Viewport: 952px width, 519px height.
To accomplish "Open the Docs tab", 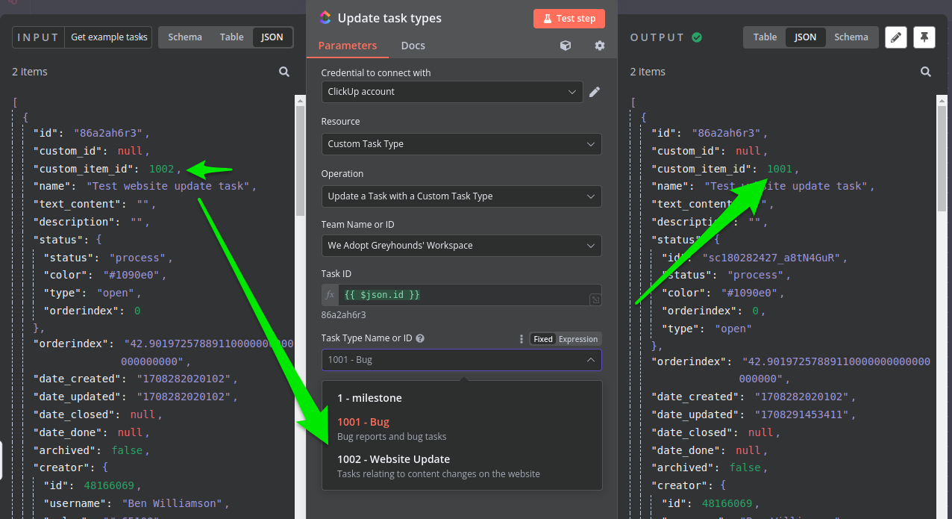I will [x=413, y=46].
